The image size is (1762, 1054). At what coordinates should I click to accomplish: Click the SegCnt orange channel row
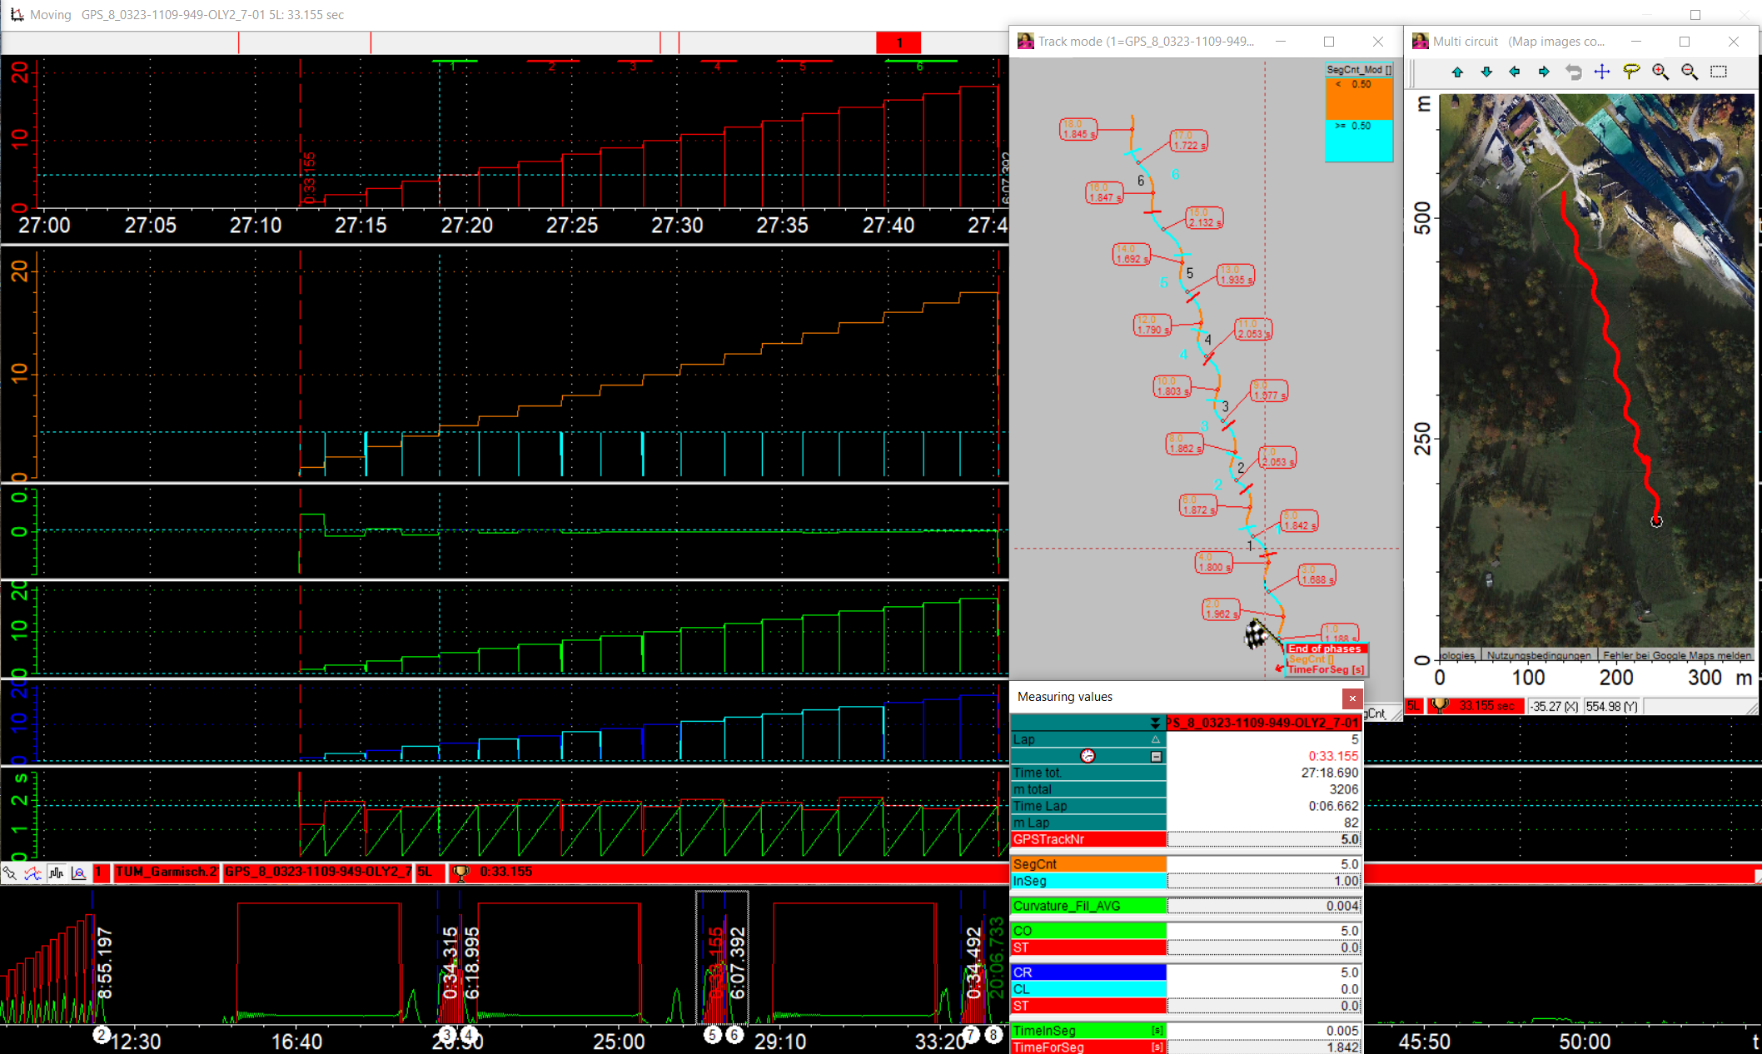point(1088,864)
